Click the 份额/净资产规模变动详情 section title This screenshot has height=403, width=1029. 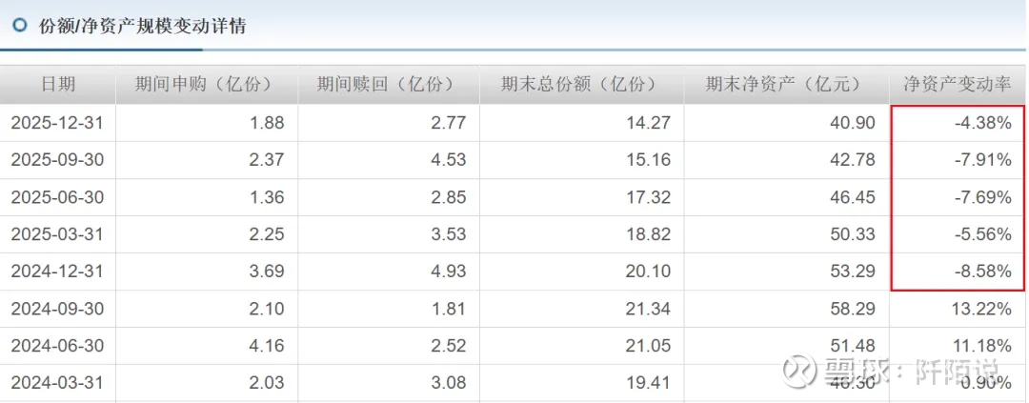tap(142, 26)
